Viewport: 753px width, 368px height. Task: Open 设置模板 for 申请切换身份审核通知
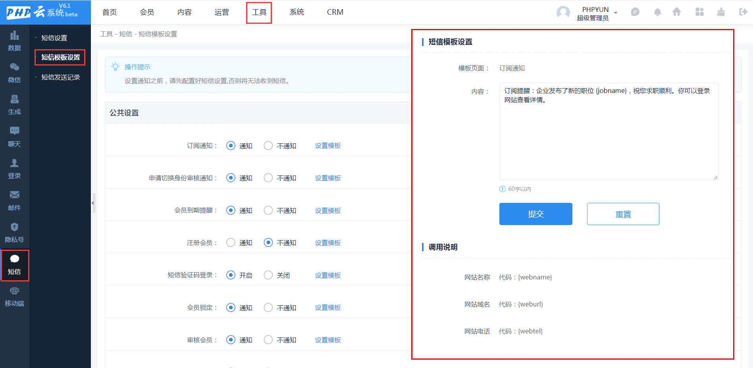(328, 178)
